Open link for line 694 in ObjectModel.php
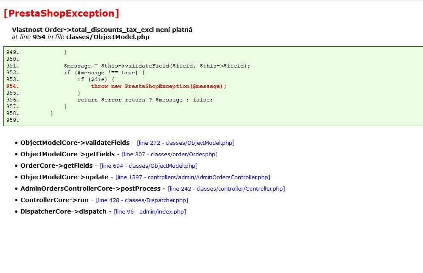423x273 pixels. (x=148, y=166)
